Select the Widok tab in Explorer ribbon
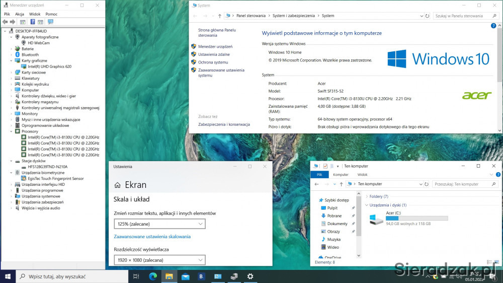This screenshot has height=283, width=503. point(362,175)
